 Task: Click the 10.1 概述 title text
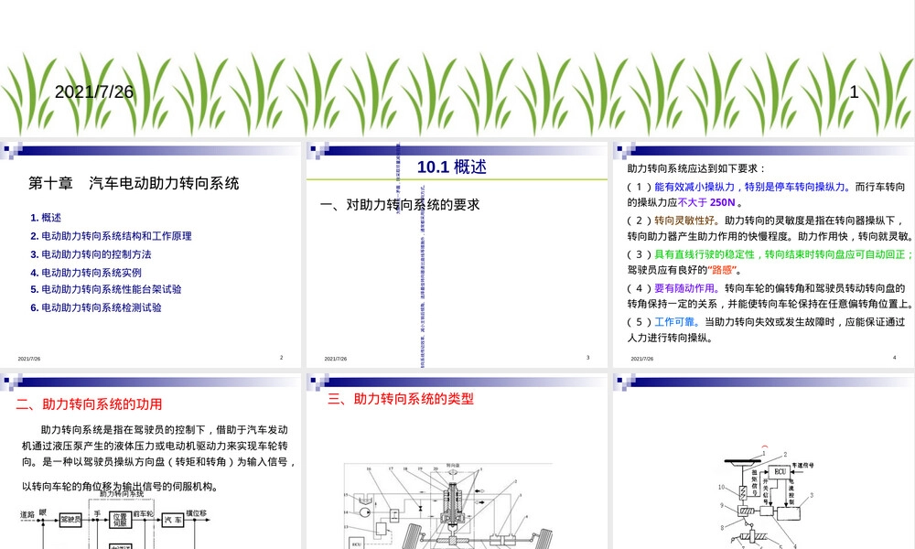(x=452, y=167)
